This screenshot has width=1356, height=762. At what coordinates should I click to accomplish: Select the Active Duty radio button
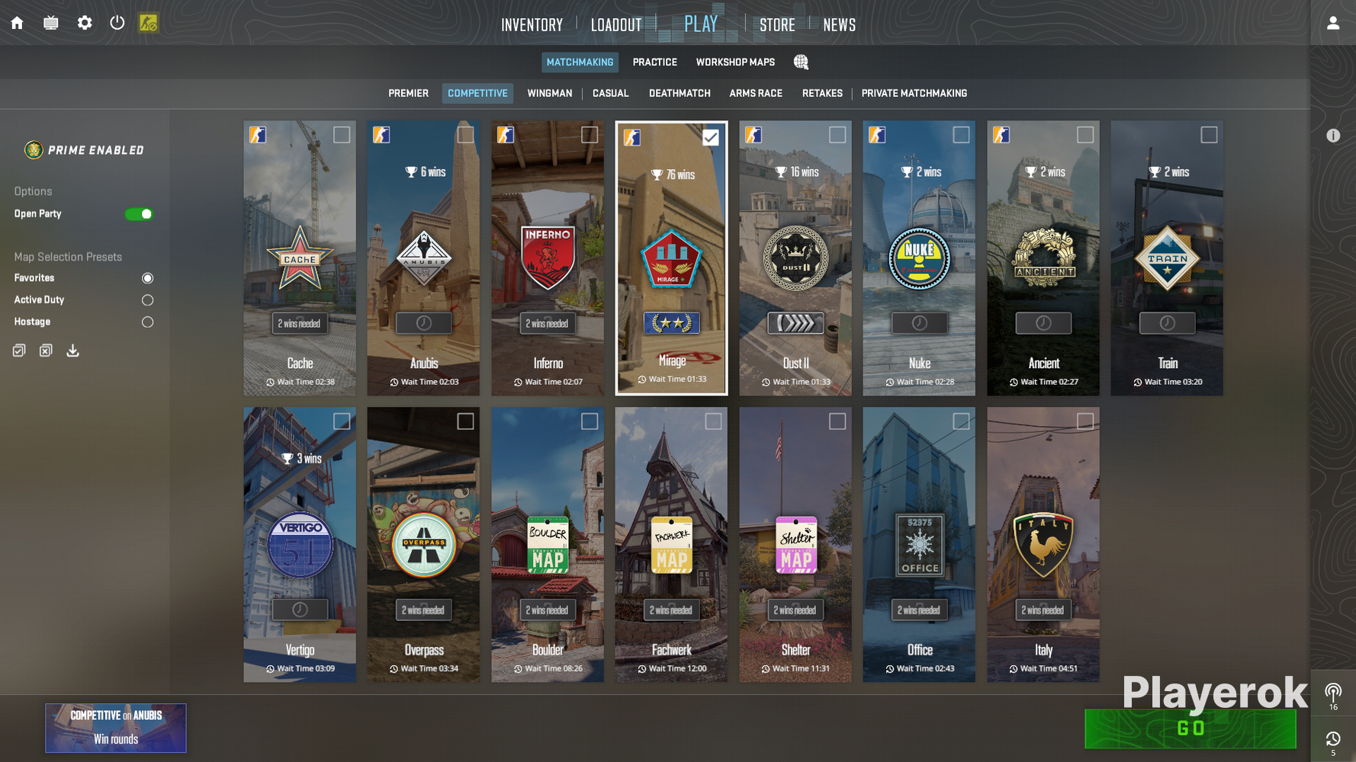[x=147, y=300]
